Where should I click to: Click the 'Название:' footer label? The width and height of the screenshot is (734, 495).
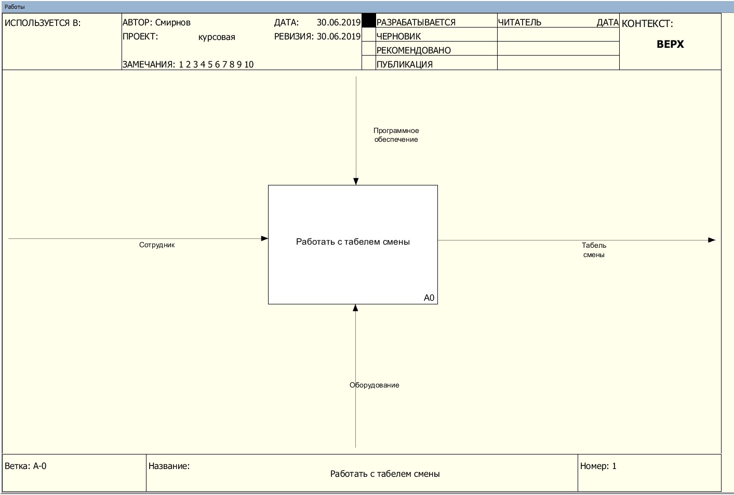click(169, 466)
